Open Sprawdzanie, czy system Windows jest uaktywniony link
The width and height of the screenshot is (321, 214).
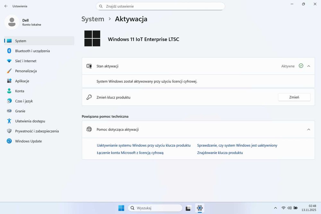click(x=237, y=145)
